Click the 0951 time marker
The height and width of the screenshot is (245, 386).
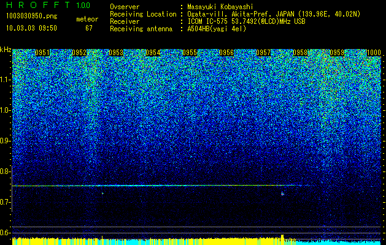tap(42, 53)
